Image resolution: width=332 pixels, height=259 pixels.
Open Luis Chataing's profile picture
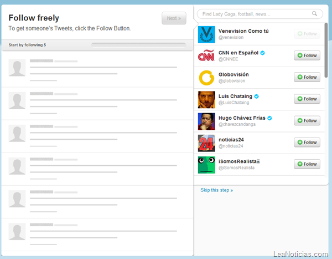tap(206, 100)
